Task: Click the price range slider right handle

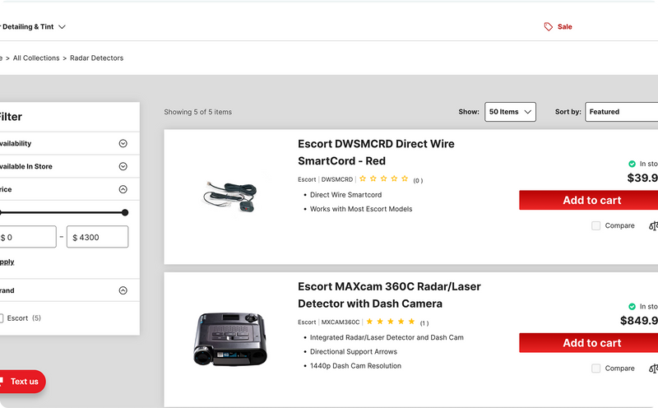Action: [x=125, y=212]
